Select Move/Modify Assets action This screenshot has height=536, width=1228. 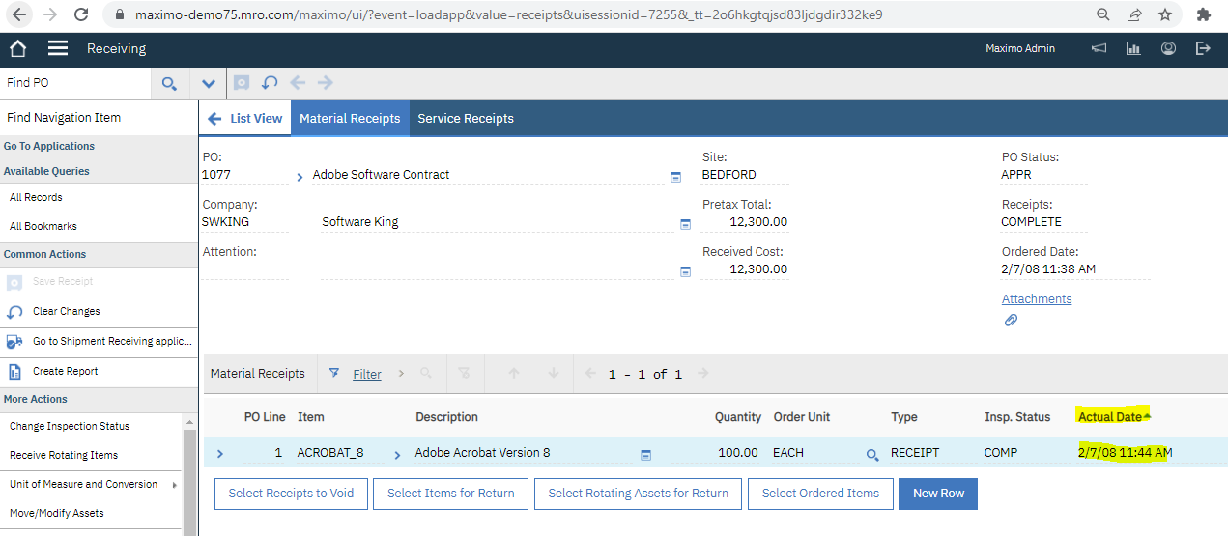(x=57, y=513)
